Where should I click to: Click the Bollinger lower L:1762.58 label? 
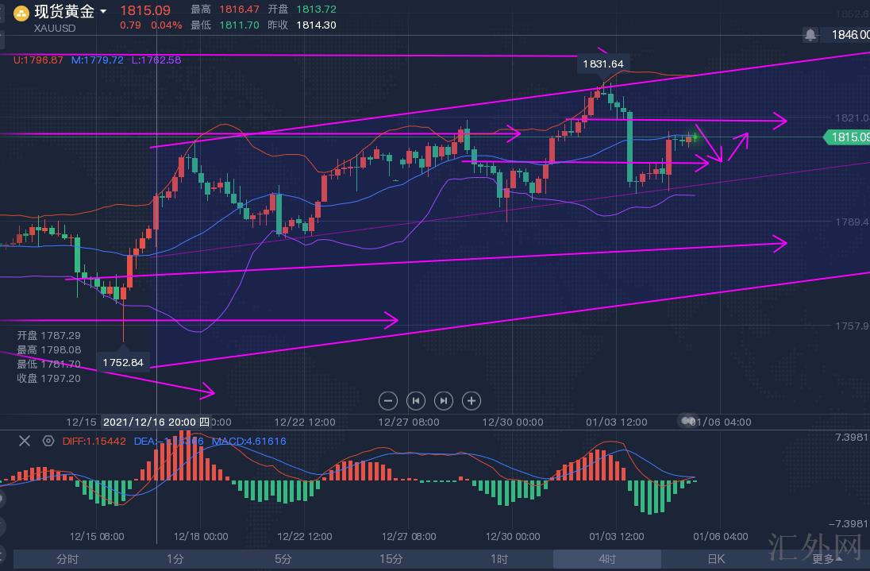156,60
